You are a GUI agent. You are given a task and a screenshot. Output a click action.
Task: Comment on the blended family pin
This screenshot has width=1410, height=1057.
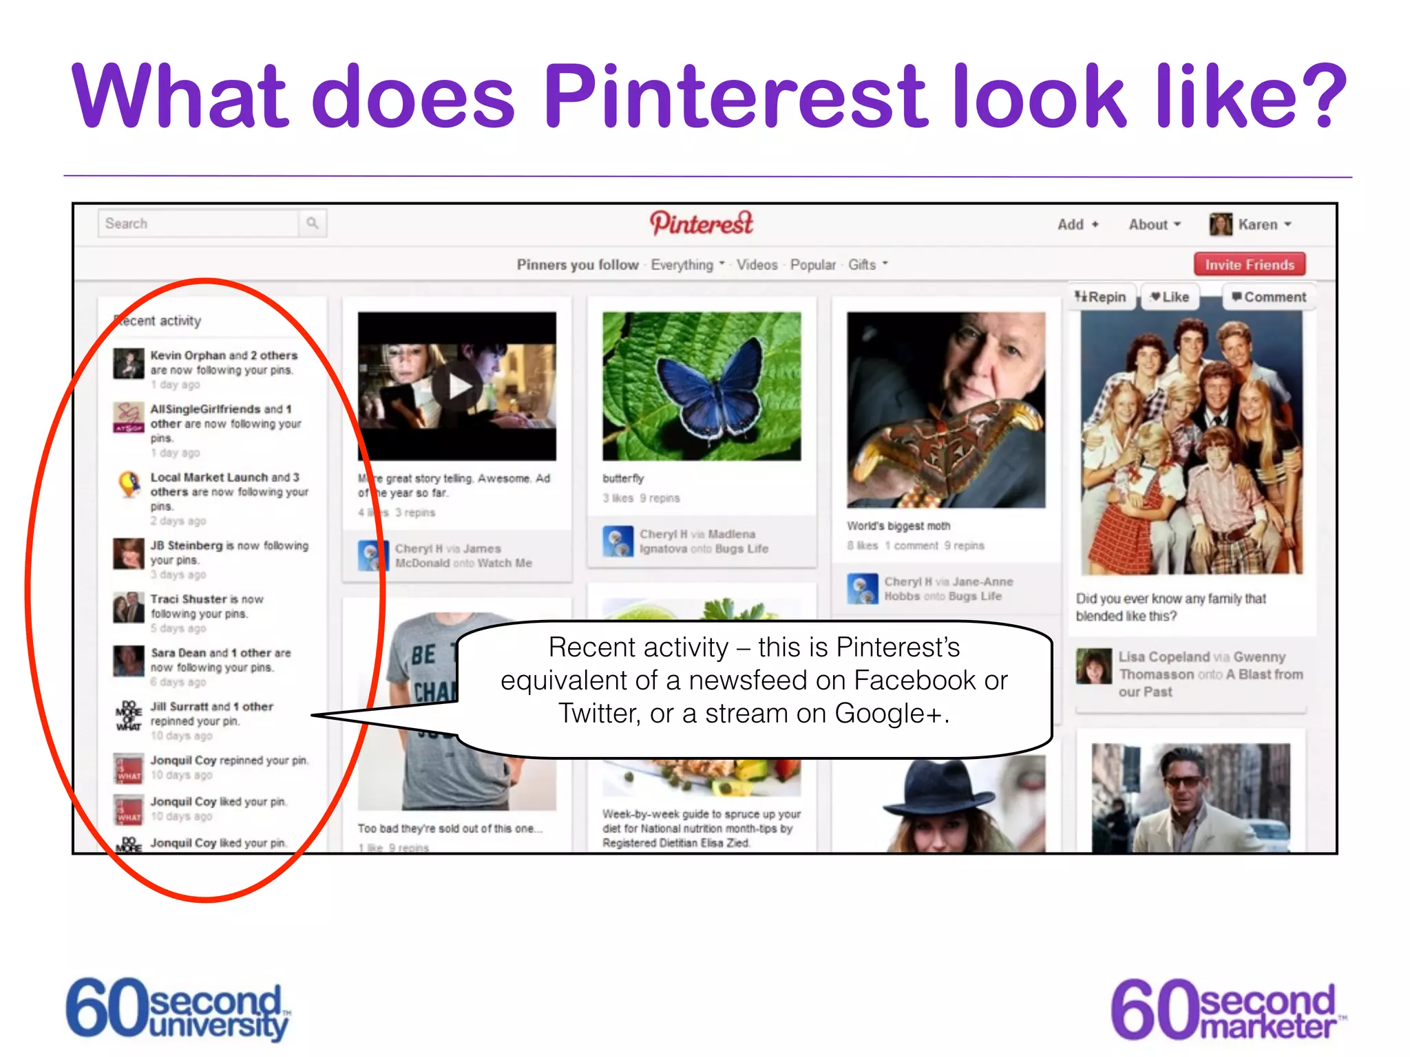1268,297
